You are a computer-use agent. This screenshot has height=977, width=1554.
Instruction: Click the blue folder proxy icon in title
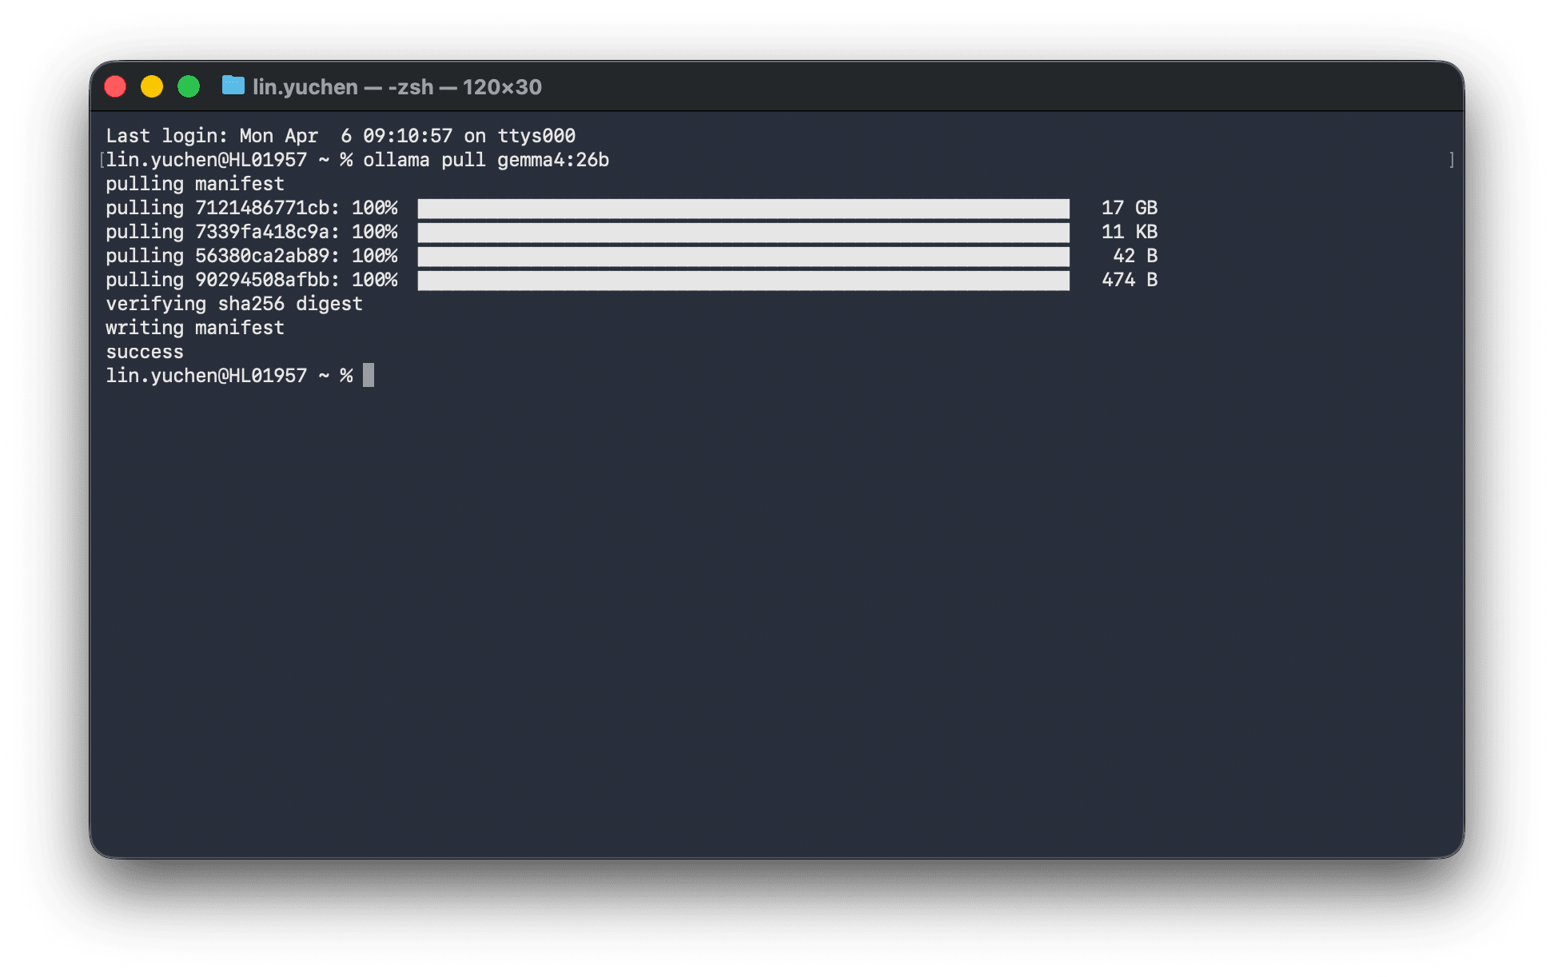click(x=233, y=86)
